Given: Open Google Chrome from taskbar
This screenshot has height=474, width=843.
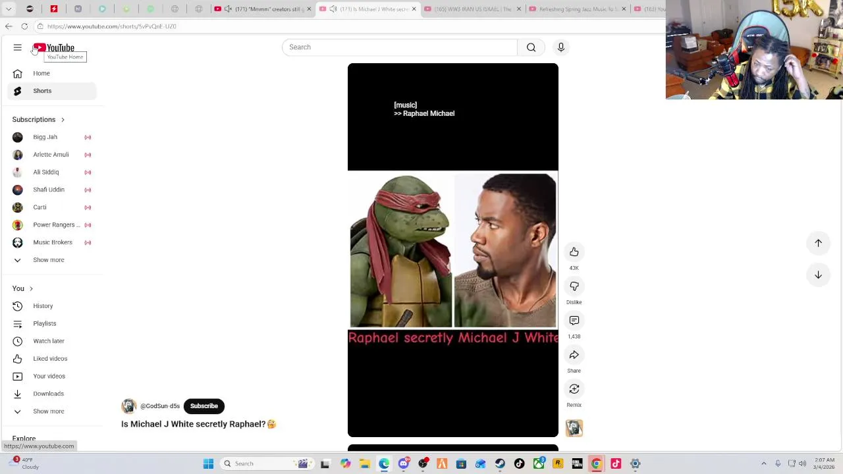Looking at the screenshot, I should 596,463.
